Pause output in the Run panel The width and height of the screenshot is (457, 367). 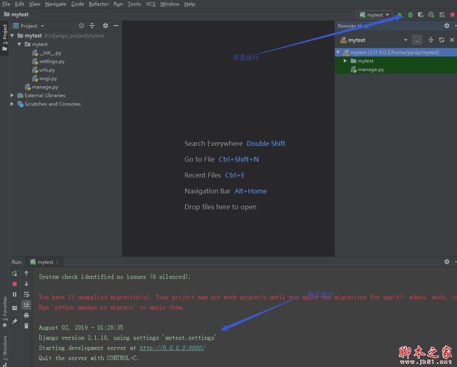(15, 295)
